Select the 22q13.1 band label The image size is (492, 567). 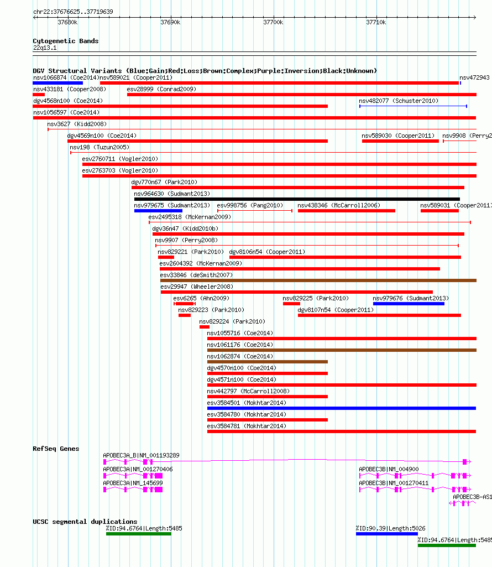pyautogui.click(x=45, y=48)
